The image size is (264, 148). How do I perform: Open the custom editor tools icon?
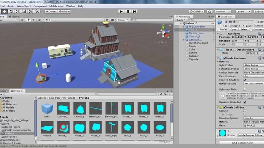click(x=37, y=12)
